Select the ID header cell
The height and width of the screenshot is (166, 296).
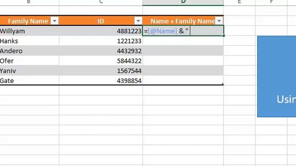[x=101, y=21]
